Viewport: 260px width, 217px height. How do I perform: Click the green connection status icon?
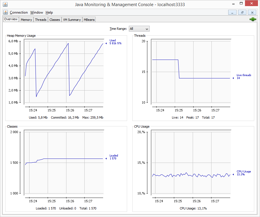click(x=253, y=19)
